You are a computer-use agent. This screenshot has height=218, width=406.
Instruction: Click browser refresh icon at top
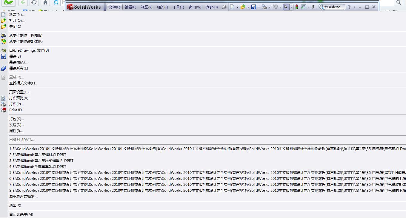pos(34,3)
